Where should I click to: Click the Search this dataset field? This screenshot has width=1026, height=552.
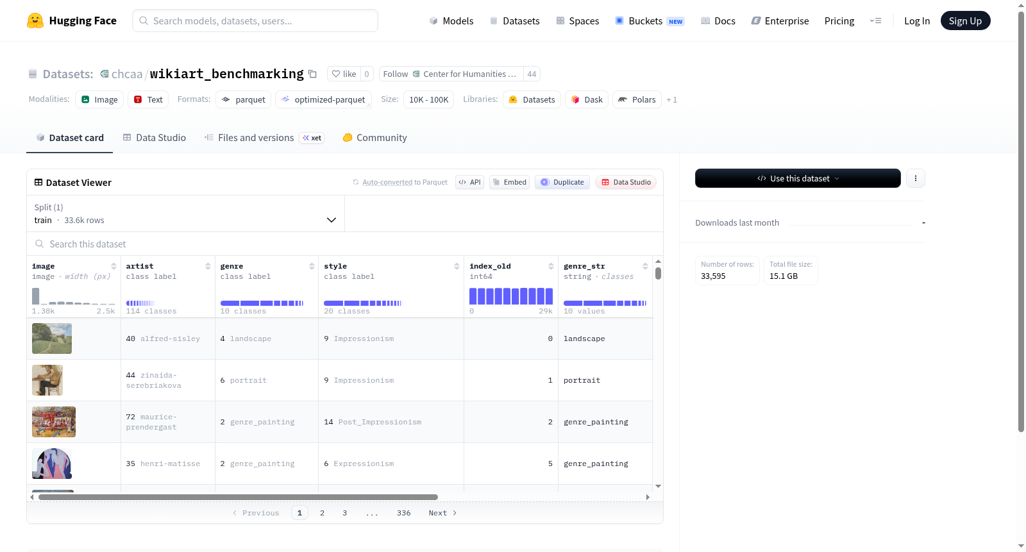click(345, 244)
